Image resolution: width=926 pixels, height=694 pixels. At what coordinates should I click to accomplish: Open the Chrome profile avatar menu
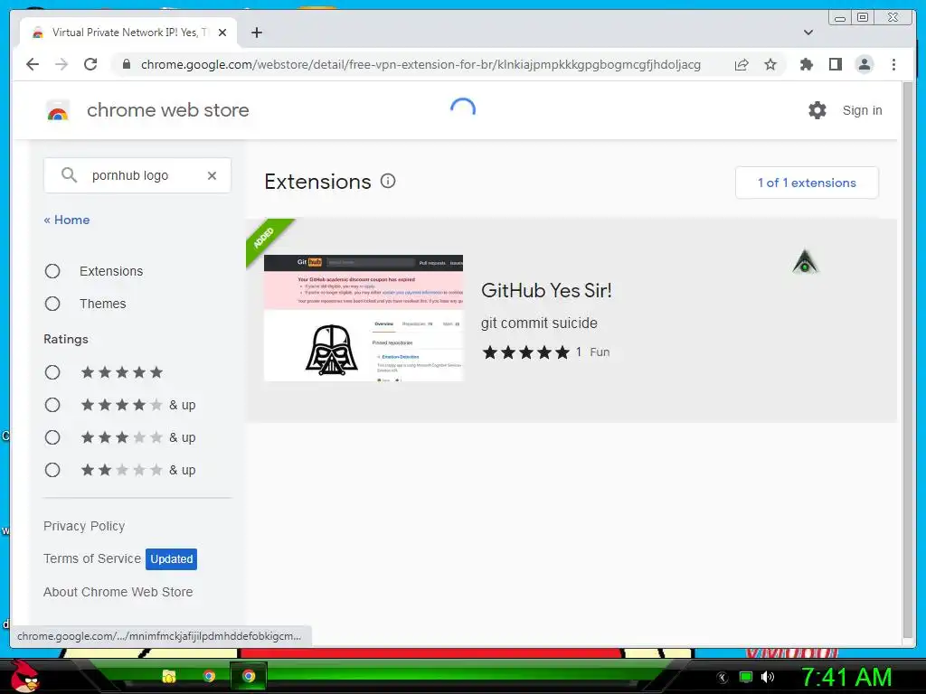[x=864, y=64]
